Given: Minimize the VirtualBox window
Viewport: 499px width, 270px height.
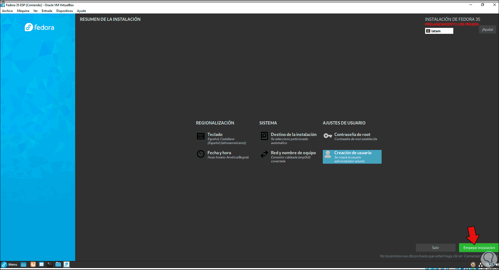Looking at the screenshot, I should click(x=471, y=5).
